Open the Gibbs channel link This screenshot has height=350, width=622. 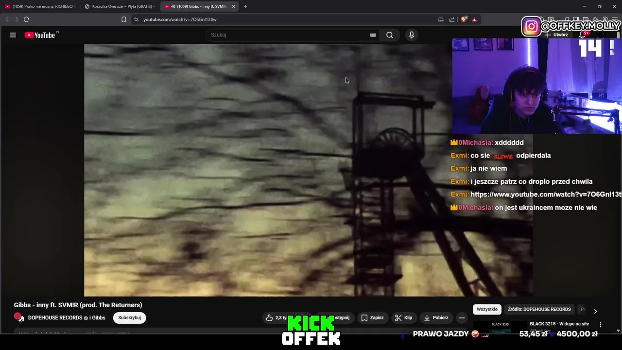pos(99,318)
